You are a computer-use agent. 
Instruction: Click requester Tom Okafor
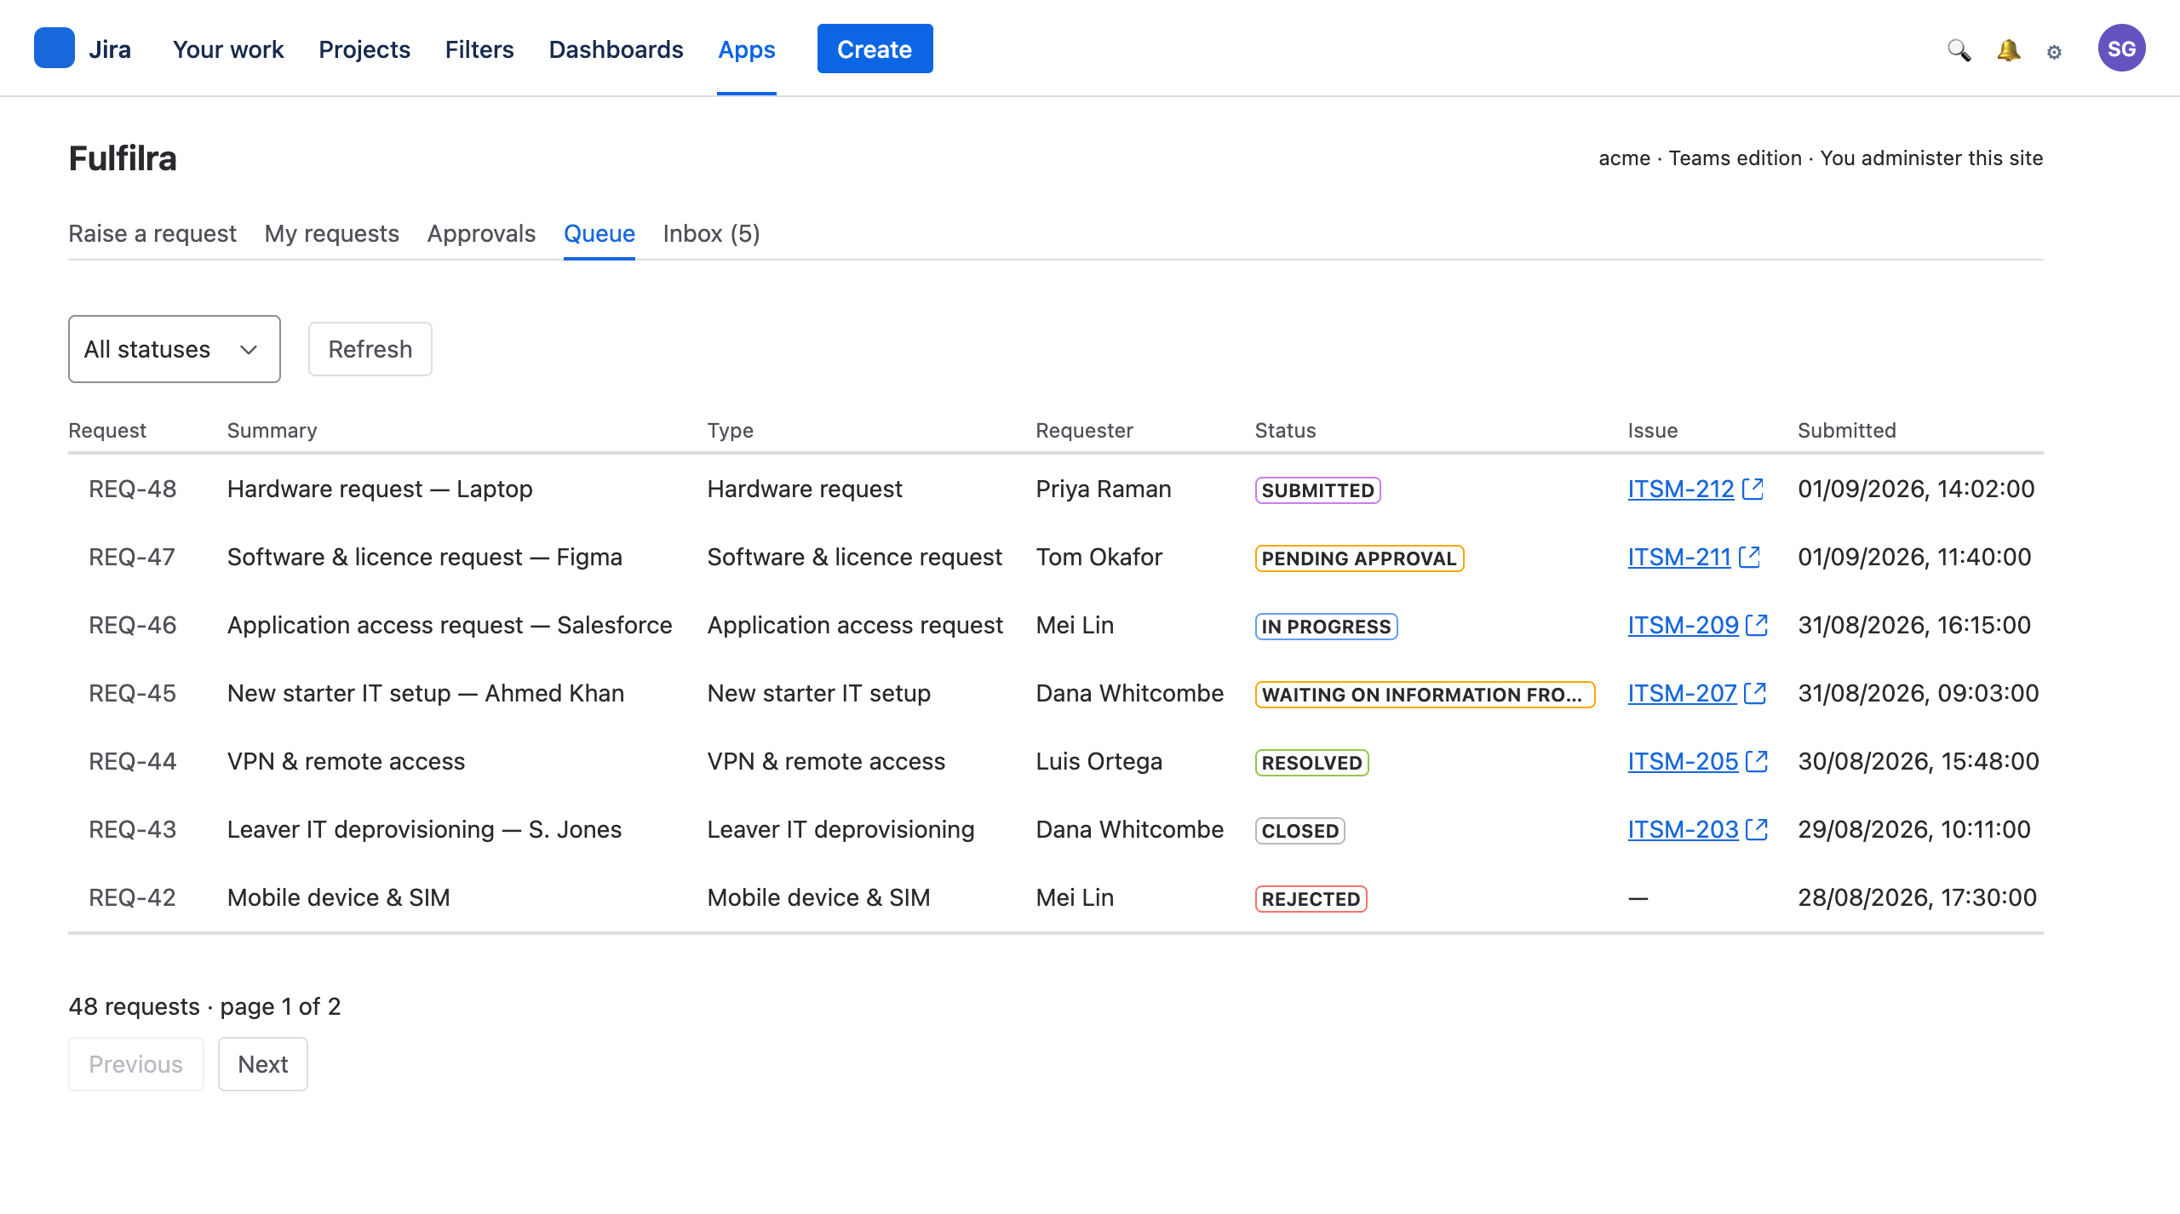[x=1099, y=557]
